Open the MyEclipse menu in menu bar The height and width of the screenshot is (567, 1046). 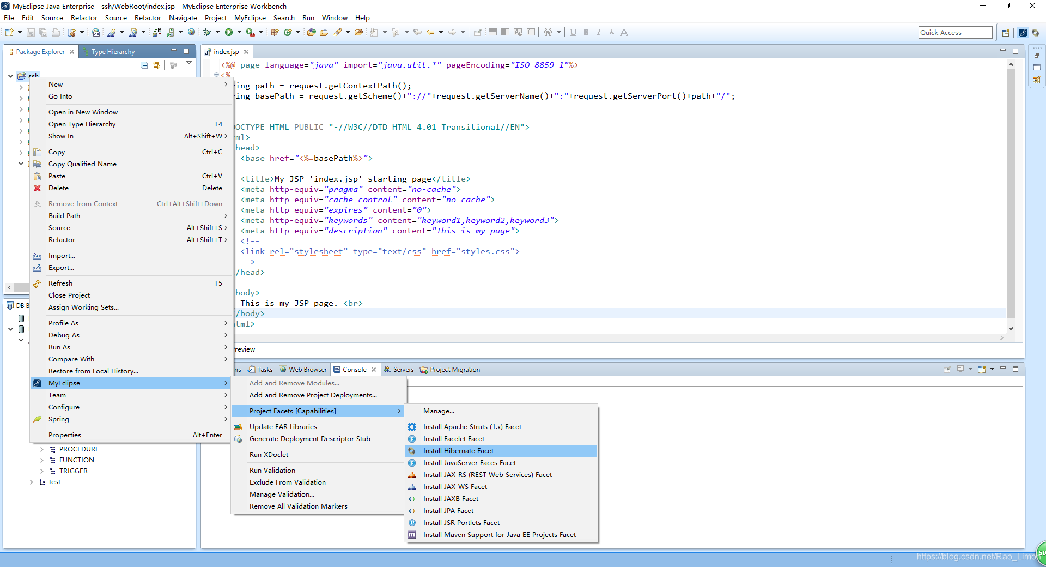(250, 18)
